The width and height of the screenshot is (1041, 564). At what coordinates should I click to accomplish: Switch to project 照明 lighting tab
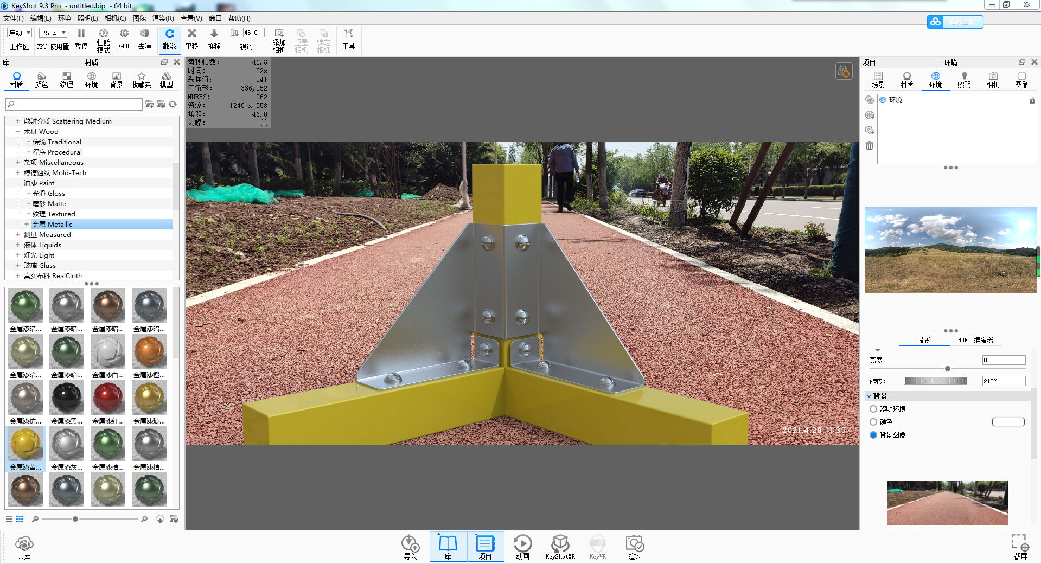(x=964, y=80)
